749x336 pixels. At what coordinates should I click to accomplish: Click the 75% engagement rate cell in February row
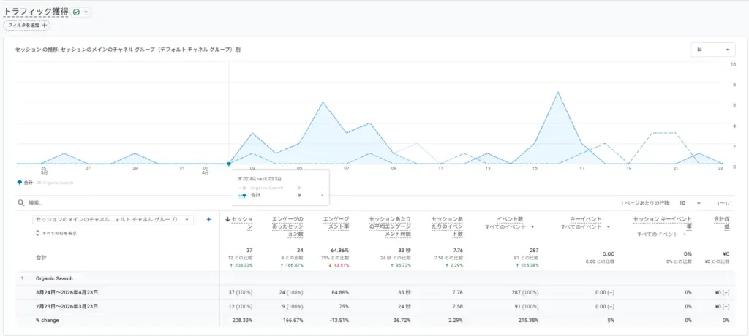tap(344, 306)
